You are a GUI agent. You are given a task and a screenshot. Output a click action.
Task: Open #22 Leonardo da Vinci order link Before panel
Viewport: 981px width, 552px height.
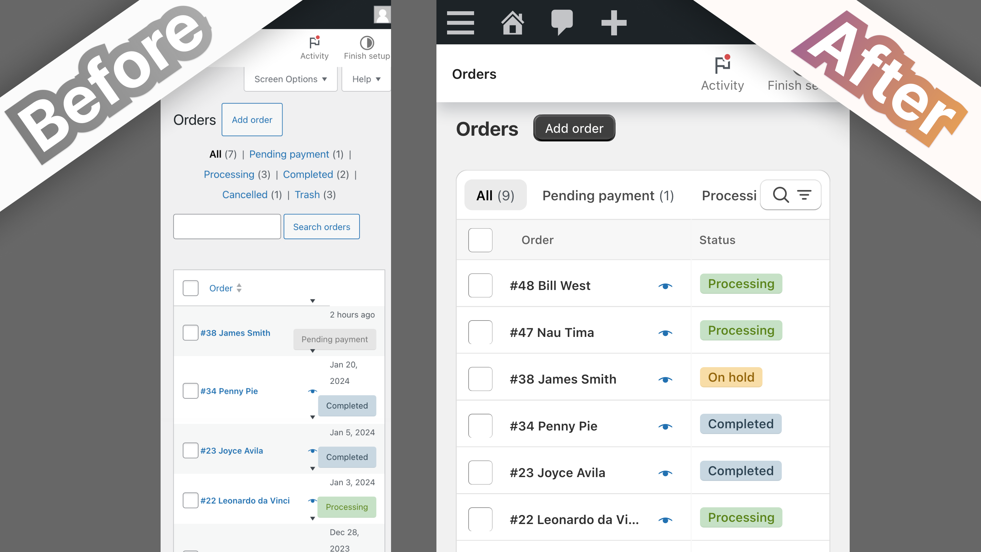(x=245, y=501)
